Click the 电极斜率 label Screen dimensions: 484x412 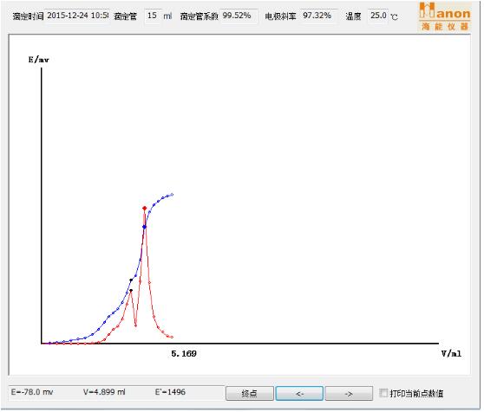[280, 16]
